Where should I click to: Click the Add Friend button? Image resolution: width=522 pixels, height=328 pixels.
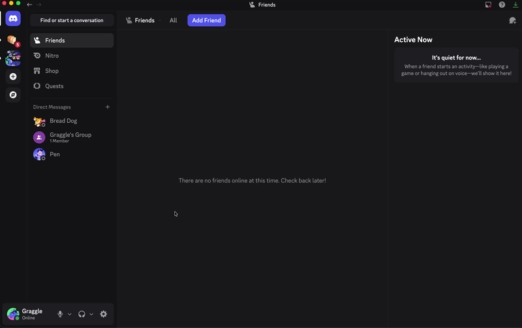click(x=206, y=20)
